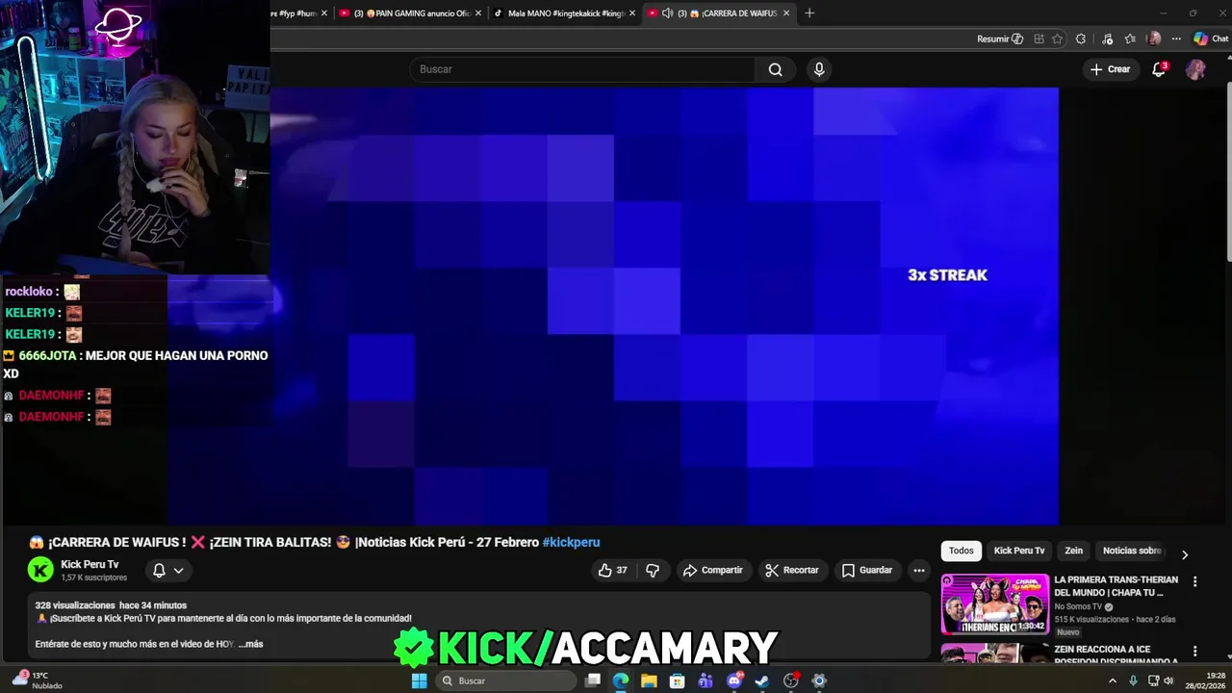Image resolution: width=1232 pixels, height=693 pixels.
Task: Click the YouTube search magnifier button
Action: point(775,69)
